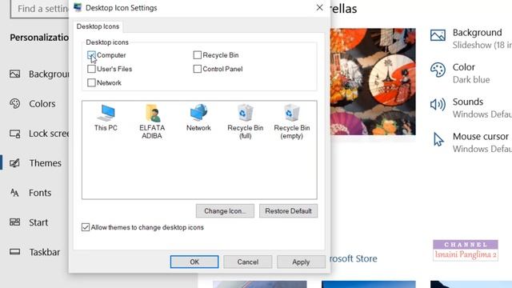Open Taskbar in Personalization sidebar
512x288 pixels.
[35, 252]
